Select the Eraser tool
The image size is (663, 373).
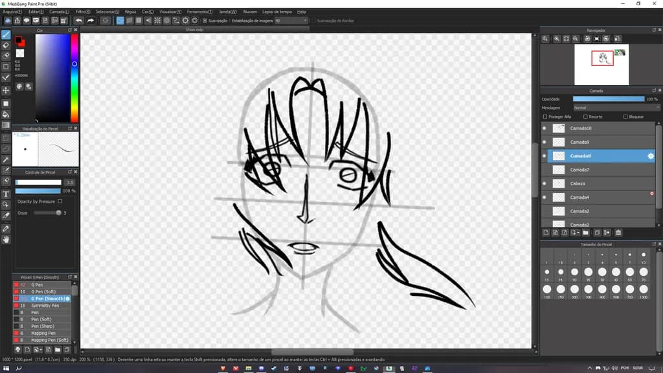pos(6,45)
